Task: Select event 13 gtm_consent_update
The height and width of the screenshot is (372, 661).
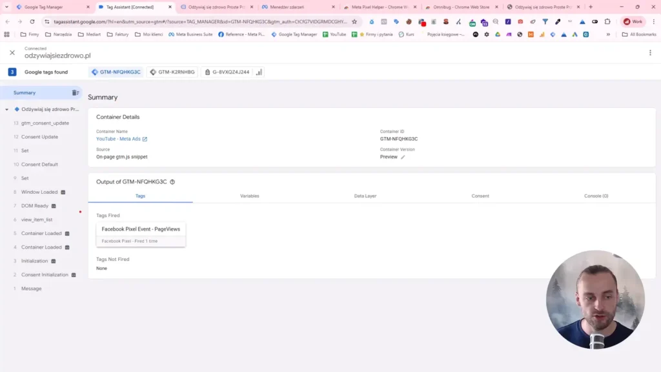Action: coord(45,123)
